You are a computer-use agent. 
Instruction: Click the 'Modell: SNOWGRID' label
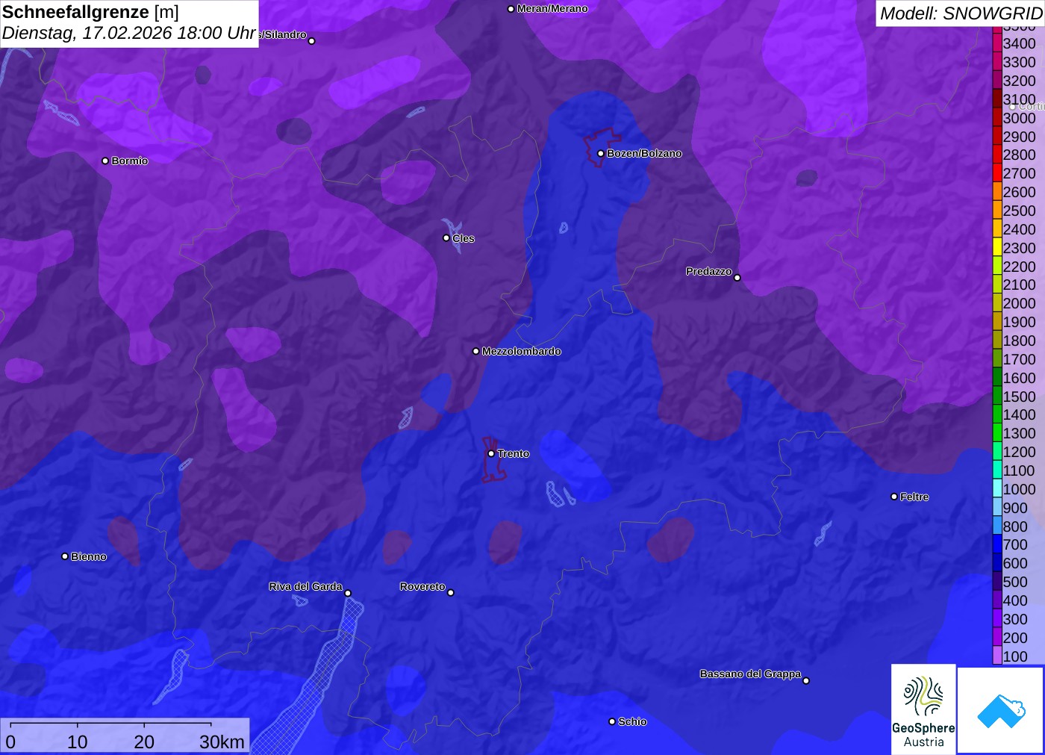961,13
